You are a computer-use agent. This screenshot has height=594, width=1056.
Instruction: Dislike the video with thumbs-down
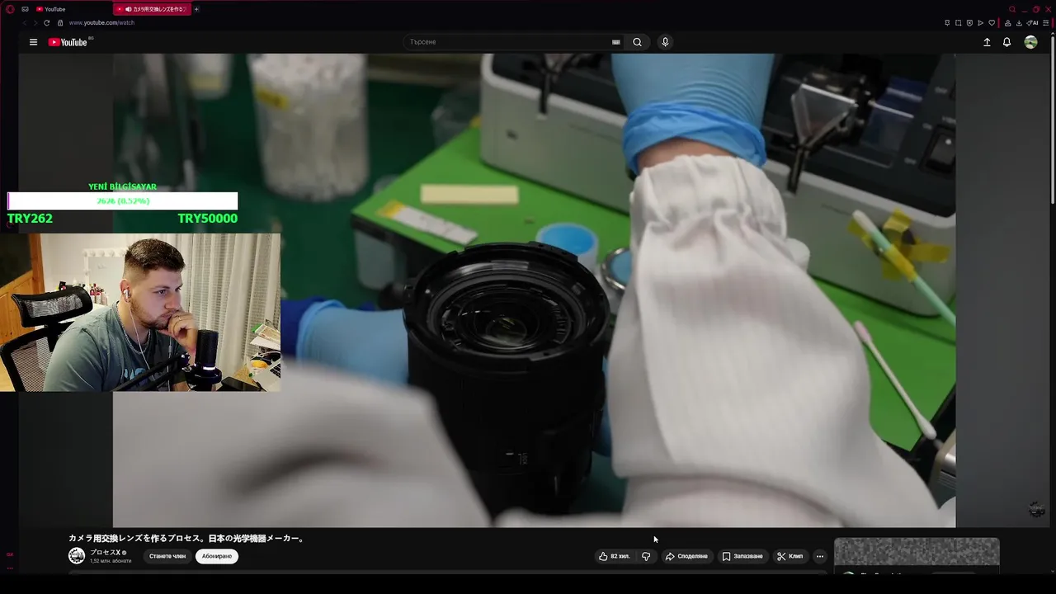tap(646, 556)
